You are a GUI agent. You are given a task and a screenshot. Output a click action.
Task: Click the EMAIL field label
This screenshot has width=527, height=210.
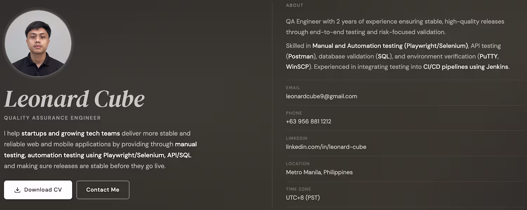[x=293, y=88]
